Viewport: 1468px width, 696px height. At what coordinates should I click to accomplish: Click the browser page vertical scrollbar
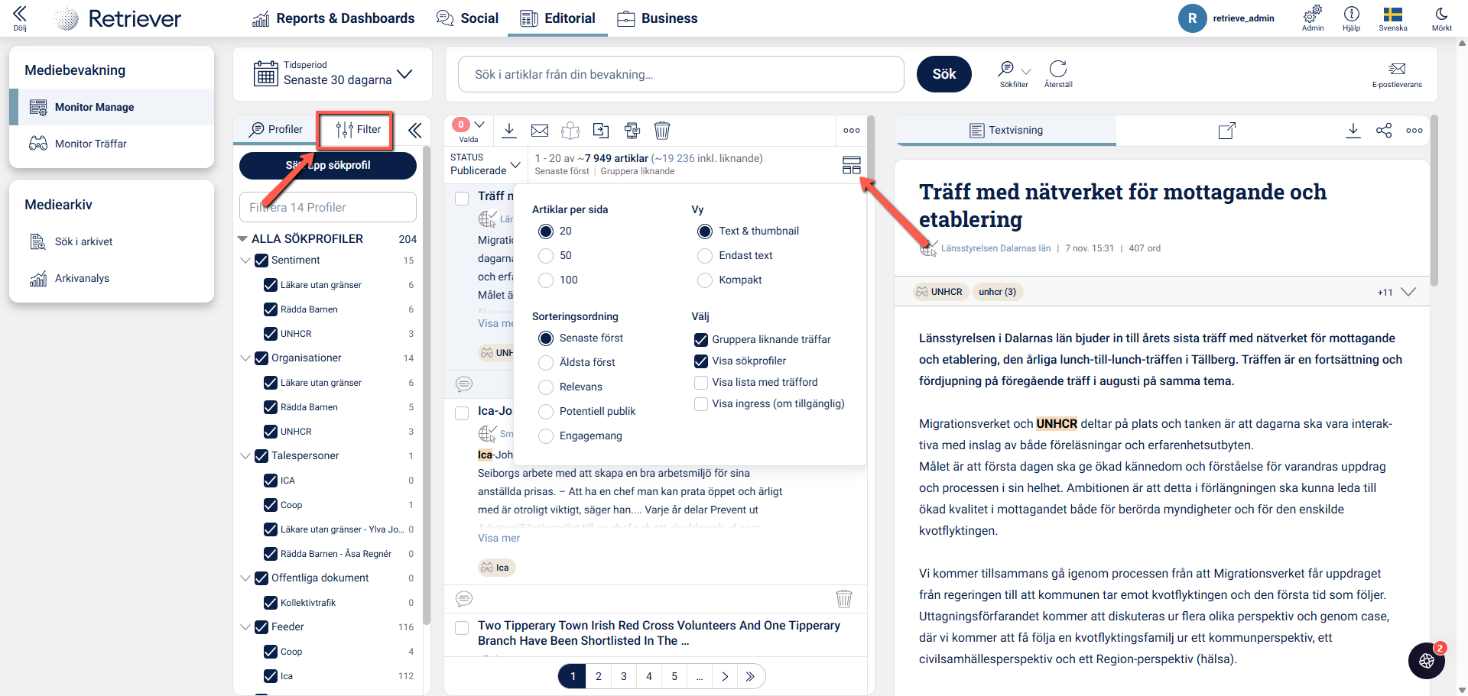click(x=1463, y=367)
